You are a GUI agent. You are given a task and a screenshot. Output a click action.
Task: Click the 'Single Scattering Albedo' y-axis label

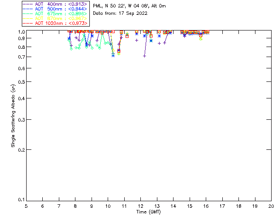(13, 115)
